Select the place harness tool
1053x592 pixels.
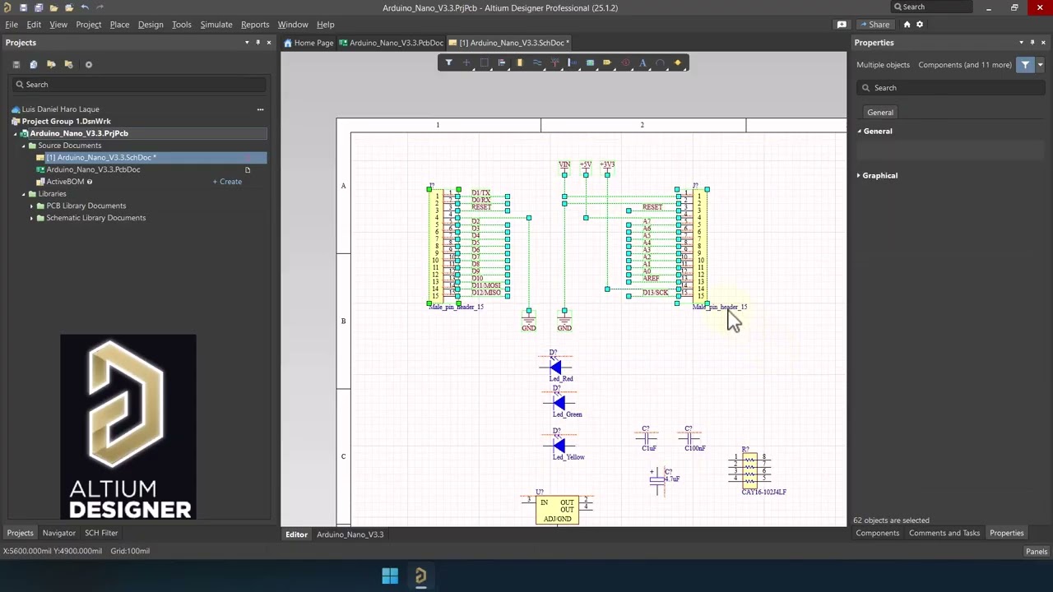coord(573,62)
